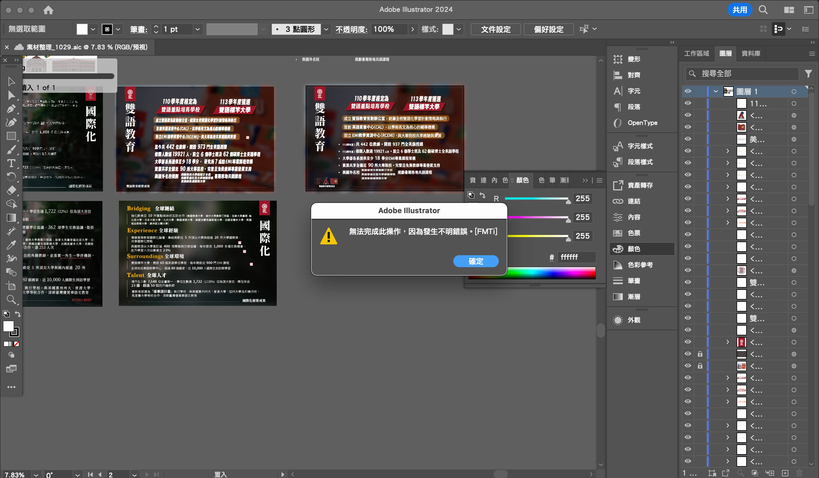Click the 筆畫 stroke label link
819x478 pixels.
pyautogui.click(x=138, y=30)
